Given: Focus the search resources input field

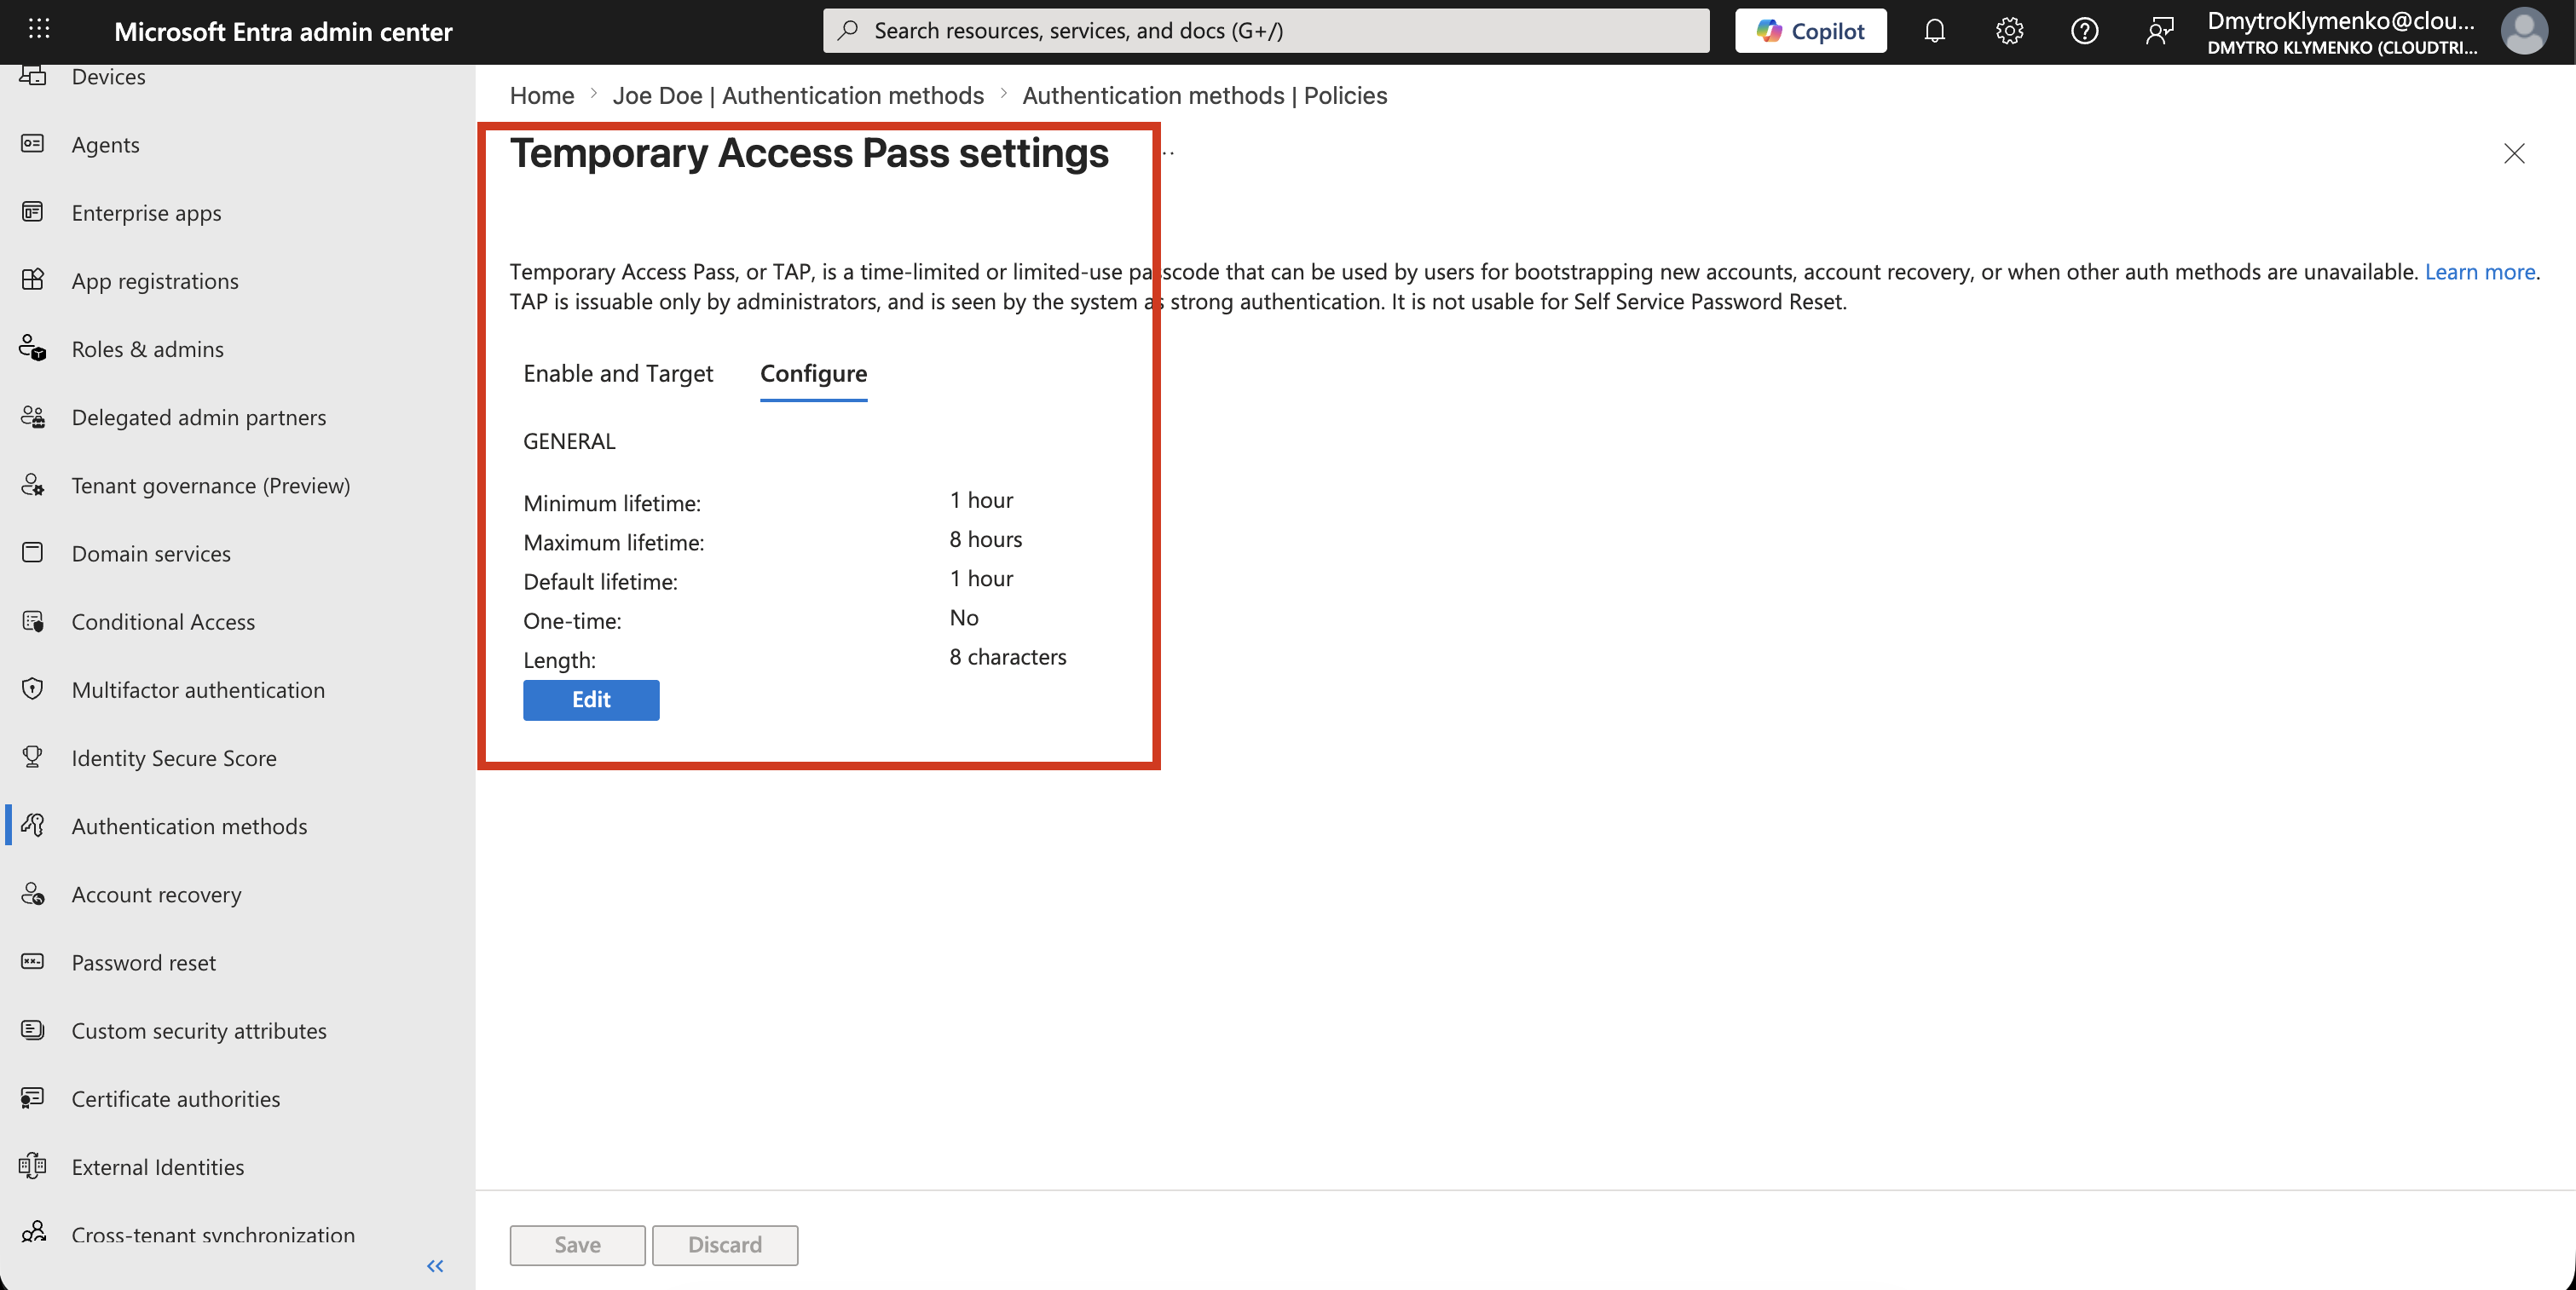Looking at the screenshot, I should (x=1266, y=31).
